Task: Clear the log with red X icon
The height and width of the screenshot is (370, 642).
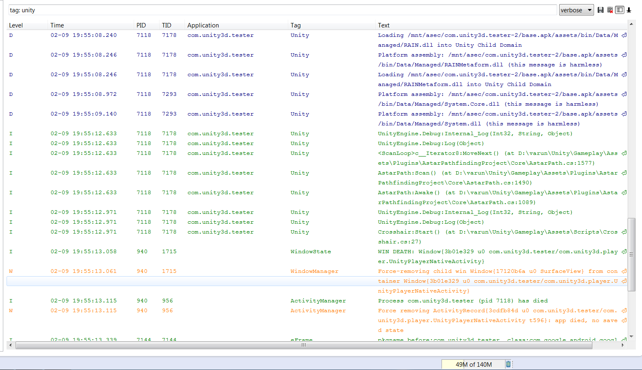Action: [610, 10]
